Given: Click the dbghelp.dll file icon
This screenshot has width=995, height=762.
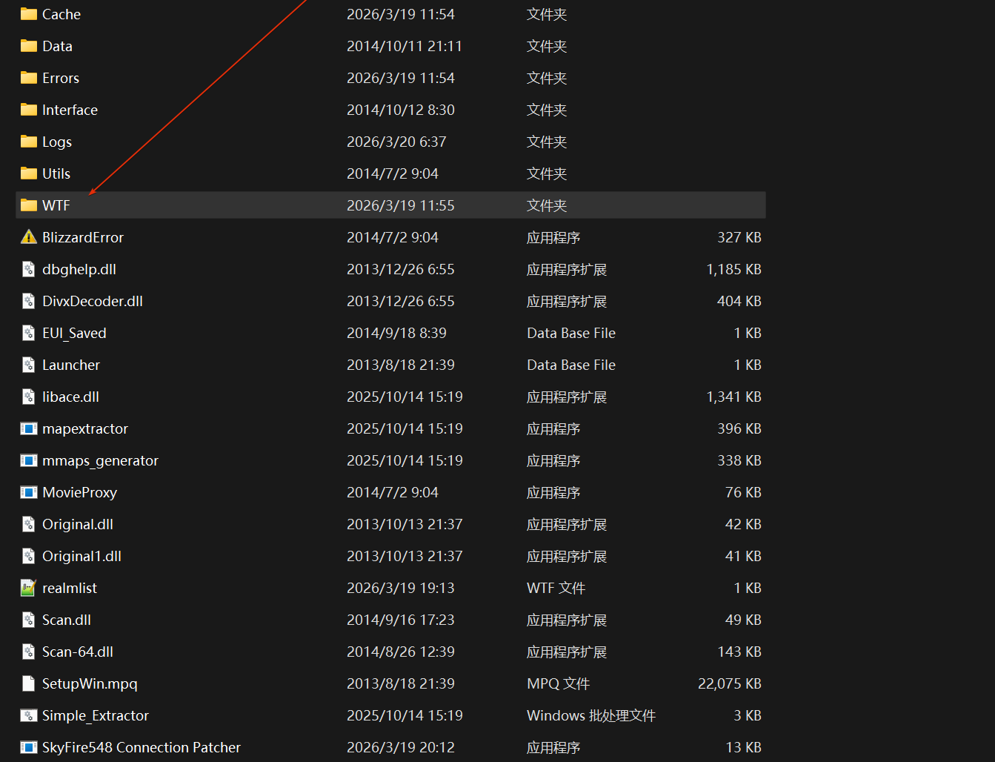Looking at the screenshot, I should point(28,269).
